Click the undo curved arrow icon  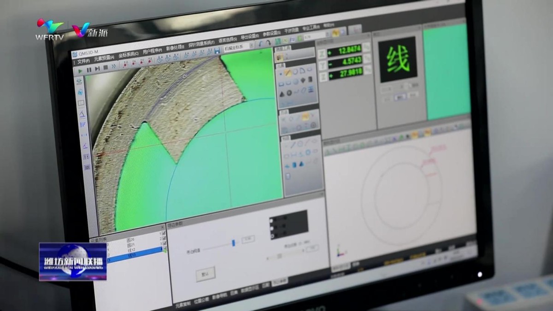point(261,43)
